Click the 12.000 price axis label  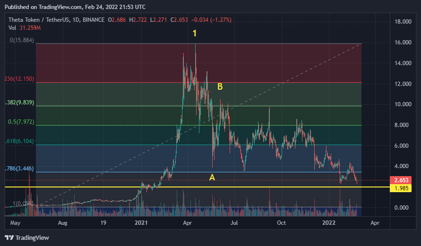[403, 84]
